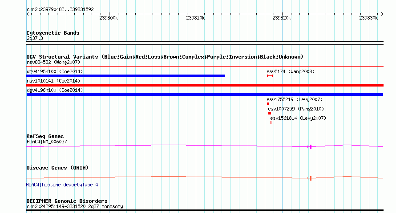Click the long blue dgv4196n100 gain bar
Viewport: 396px width, 213px height.
tap(205, 95)
